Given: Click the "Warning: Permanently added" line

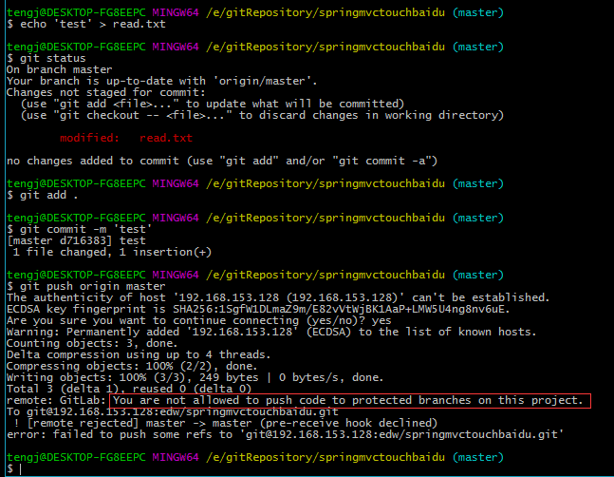Looking at the screenshot, I should (271, 332).
